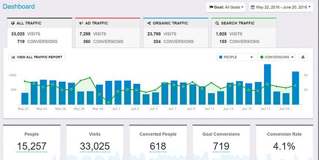Click the flag icon beside Goal

211,7
